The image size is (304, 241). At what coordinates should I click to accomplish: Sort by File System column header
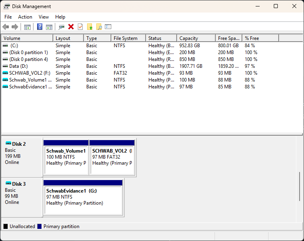128,38
